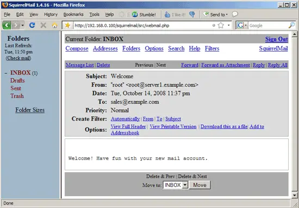Click the thumbs-up I like it icon
The width and height of the screenshot is (299, 208).
coord(167,15)
